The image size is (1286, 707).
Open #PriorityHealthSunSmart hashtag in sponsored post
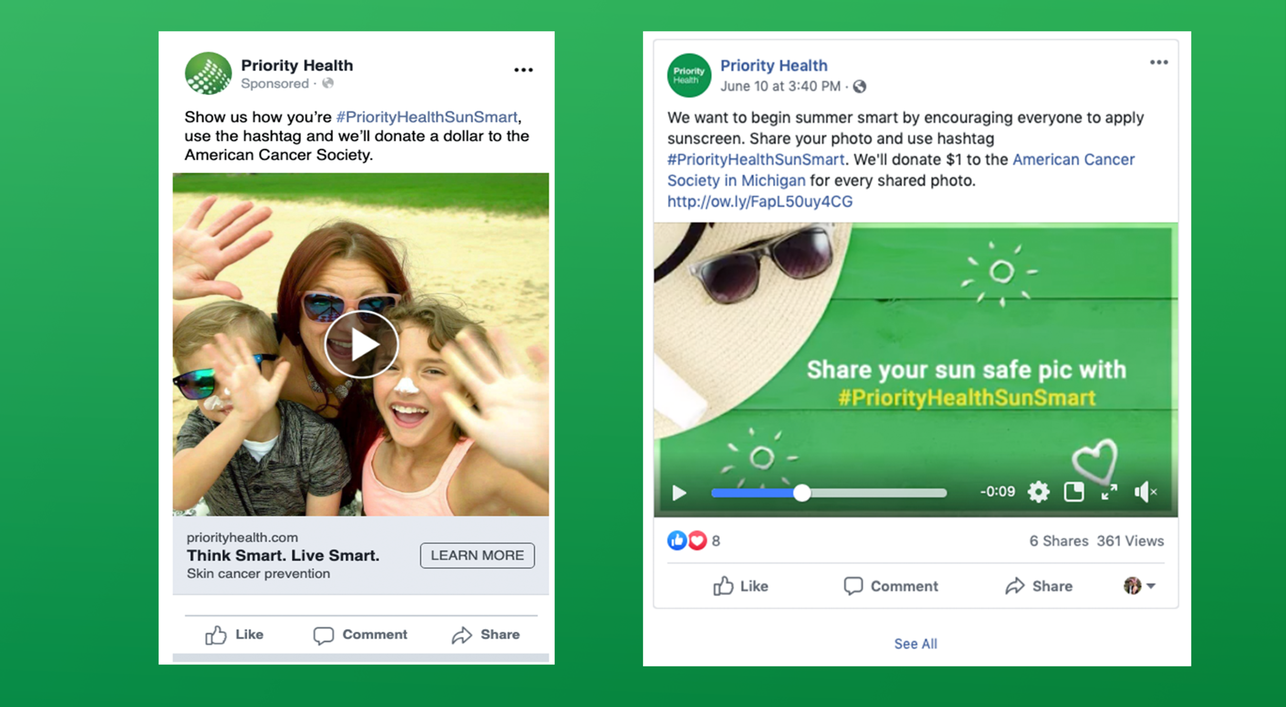click(426, 117)
